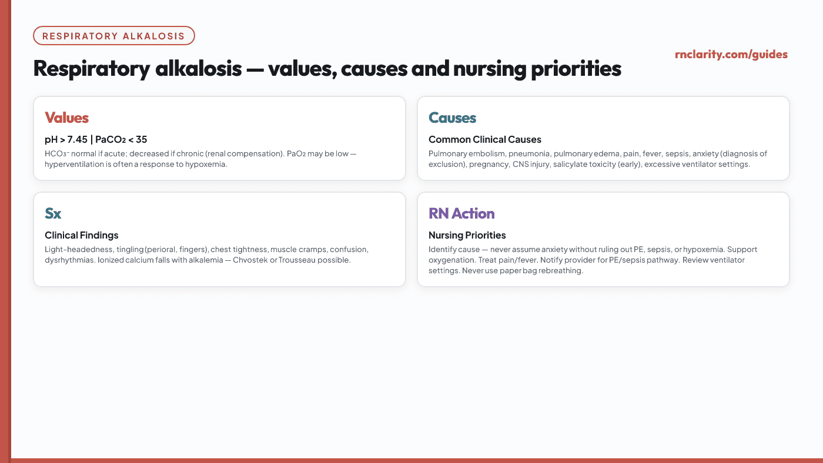Click the RN Action card heading

(461, 213)
